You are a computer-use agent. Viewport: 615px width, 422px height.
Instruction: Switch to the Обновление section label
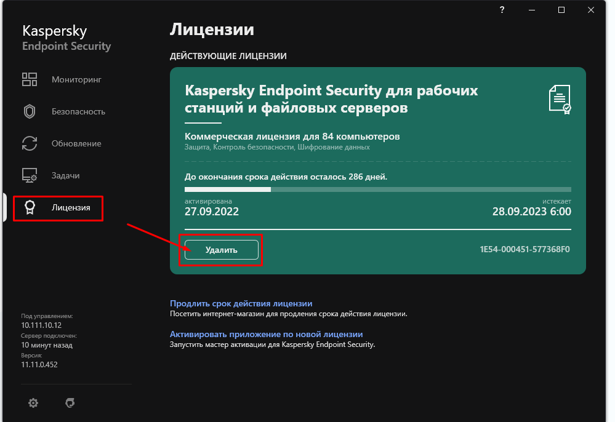click(x=76, y=143)
